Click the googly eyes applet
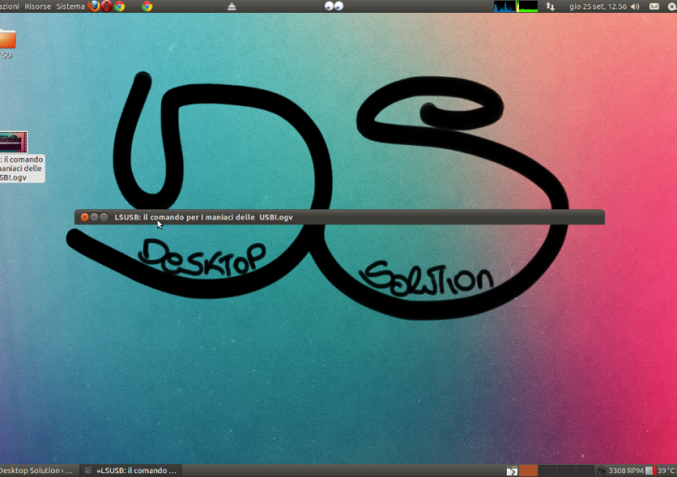The height and width of the screenshot is (477, 677). [x=334, y=6]
